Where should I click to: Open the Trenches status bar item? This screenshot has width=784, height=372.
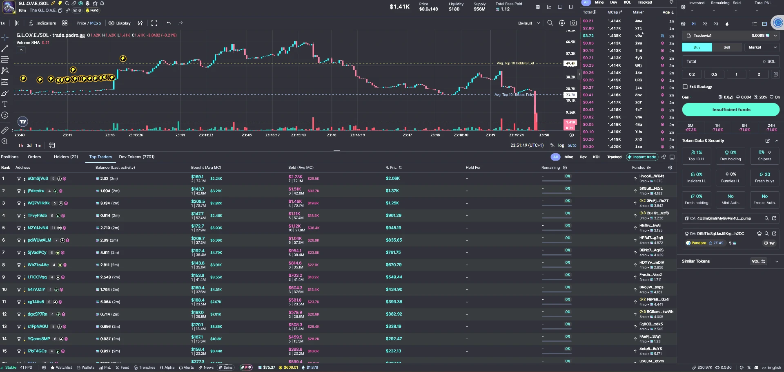coord(145,368)
